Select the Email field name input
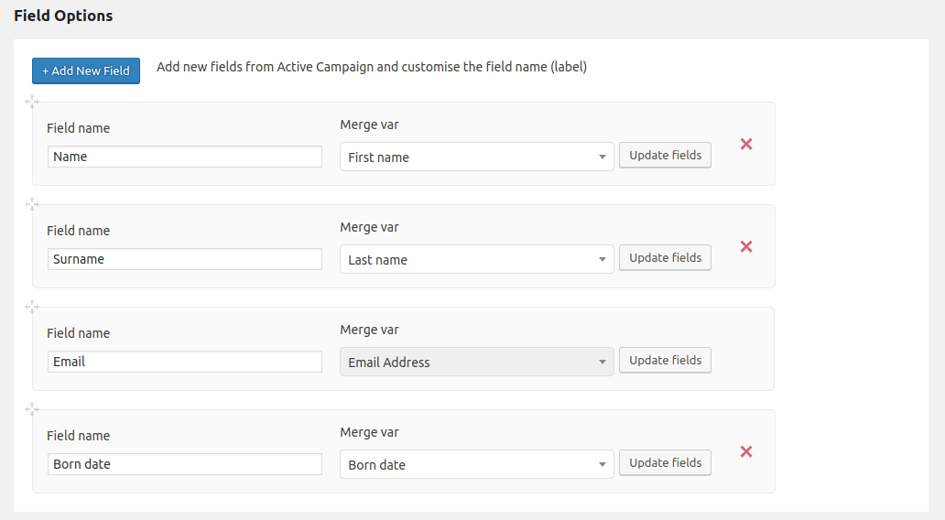 [x=184, y=362]
